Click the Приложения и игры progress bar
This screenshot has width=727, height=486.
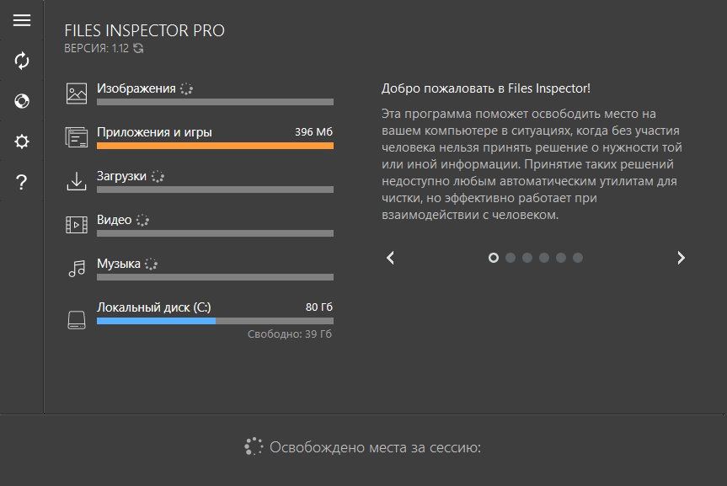pyautogui.click(x=215, y=145)
